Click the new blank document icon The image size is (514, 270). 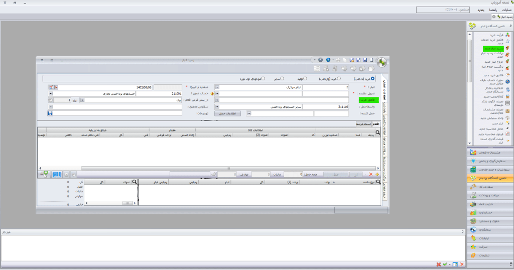coord(371,60)
